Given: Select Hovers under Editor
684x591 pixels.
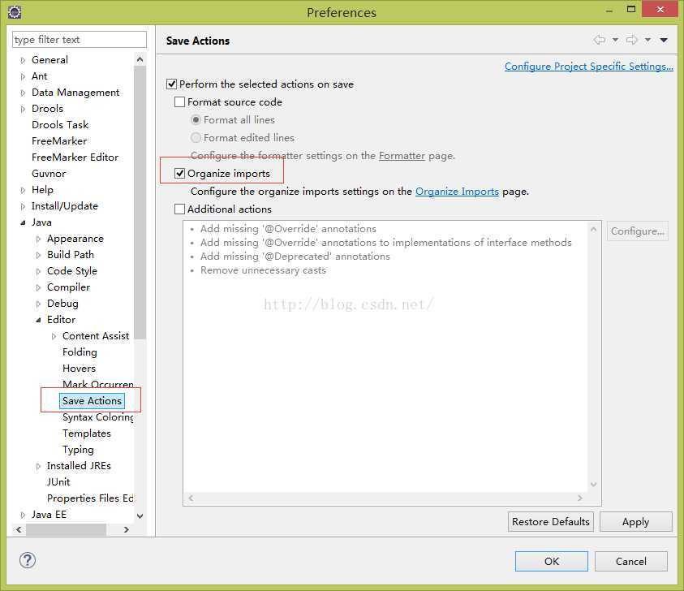Looking at the screenshot, I should 79,368.
